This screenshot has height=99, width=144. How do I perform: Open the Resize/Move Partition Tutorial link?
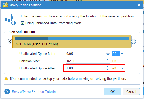click(34, 91)
